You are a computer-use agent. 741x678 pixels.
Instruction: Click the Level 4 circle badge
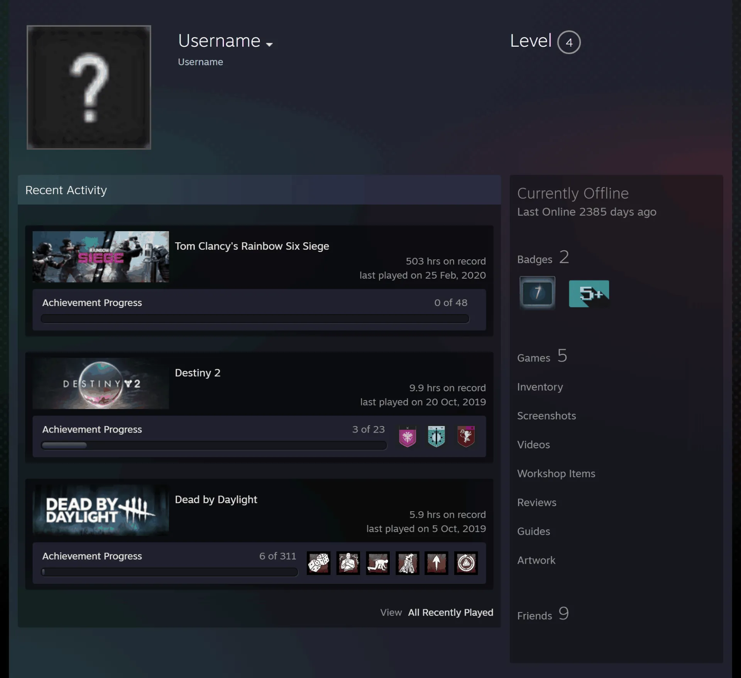(x=568, y=42)
